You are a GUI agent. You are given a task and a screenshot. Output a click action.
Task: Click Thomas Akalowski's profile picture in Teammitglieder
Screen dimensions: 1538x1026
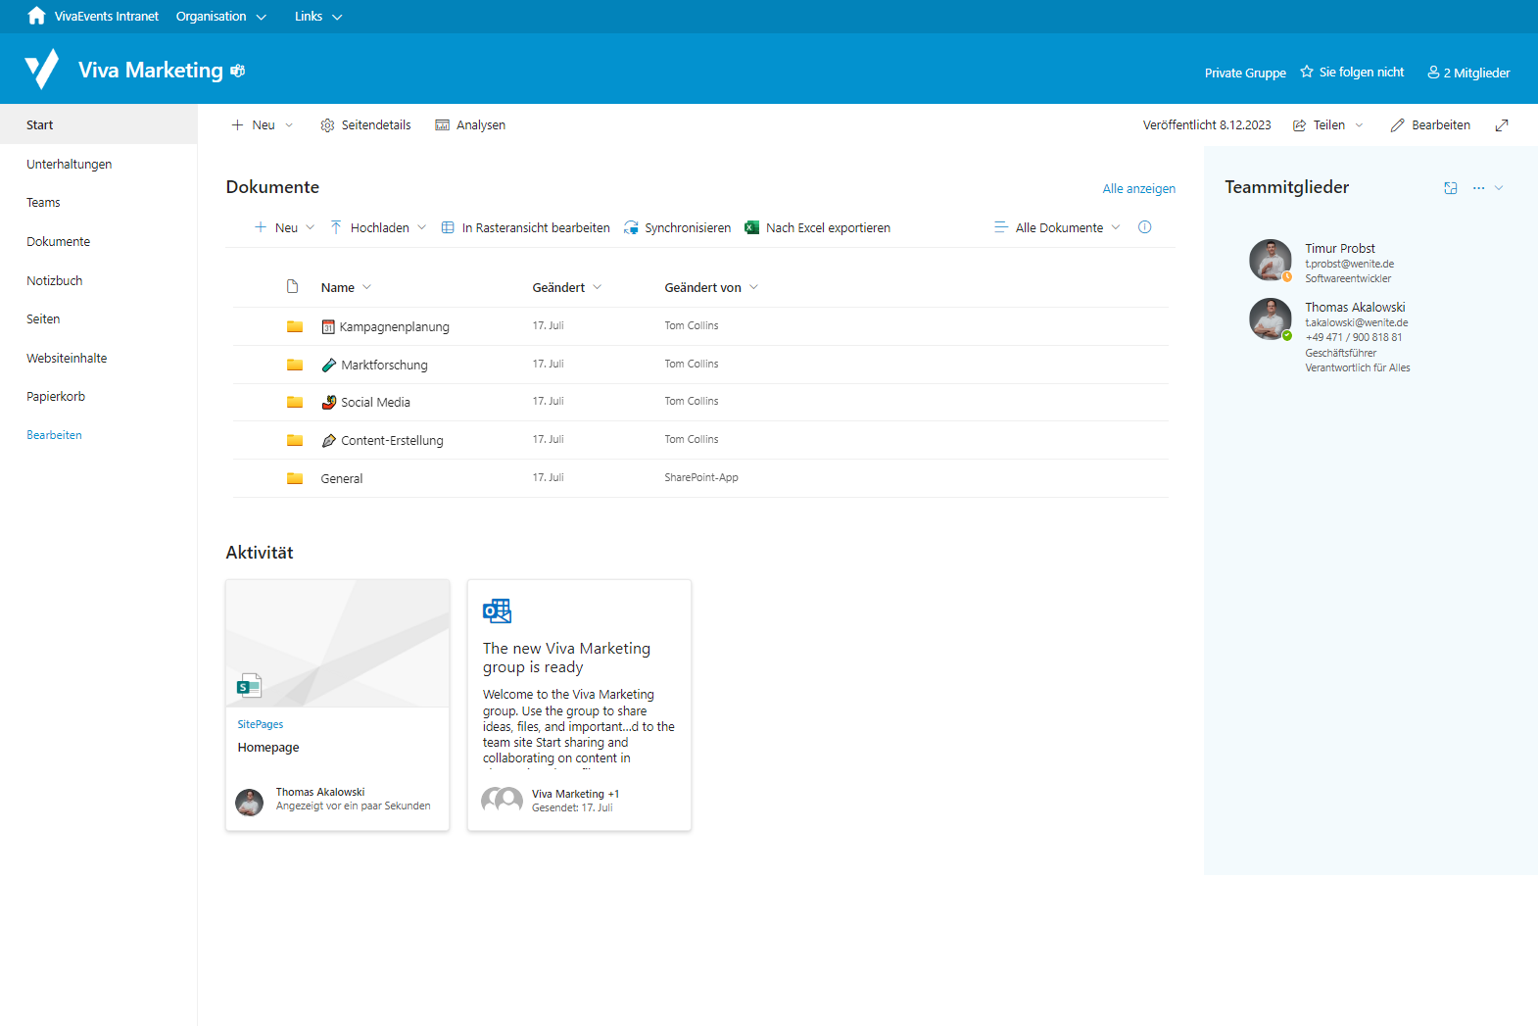pos(1271,318)
